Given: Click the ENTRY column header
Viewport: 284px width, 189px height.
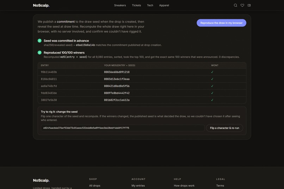Looking at the screenshot, I should coord(45,65).
